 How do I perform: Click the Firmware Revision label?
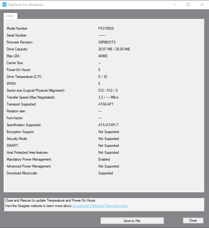(x=20, y=42)
